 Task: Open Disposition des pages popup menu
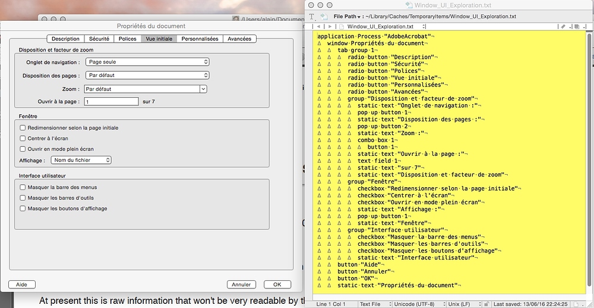tap(147, 75)
